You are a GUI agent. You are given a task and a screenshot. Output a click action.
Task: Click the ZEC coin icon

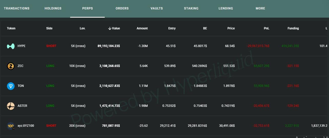[11, 66]
